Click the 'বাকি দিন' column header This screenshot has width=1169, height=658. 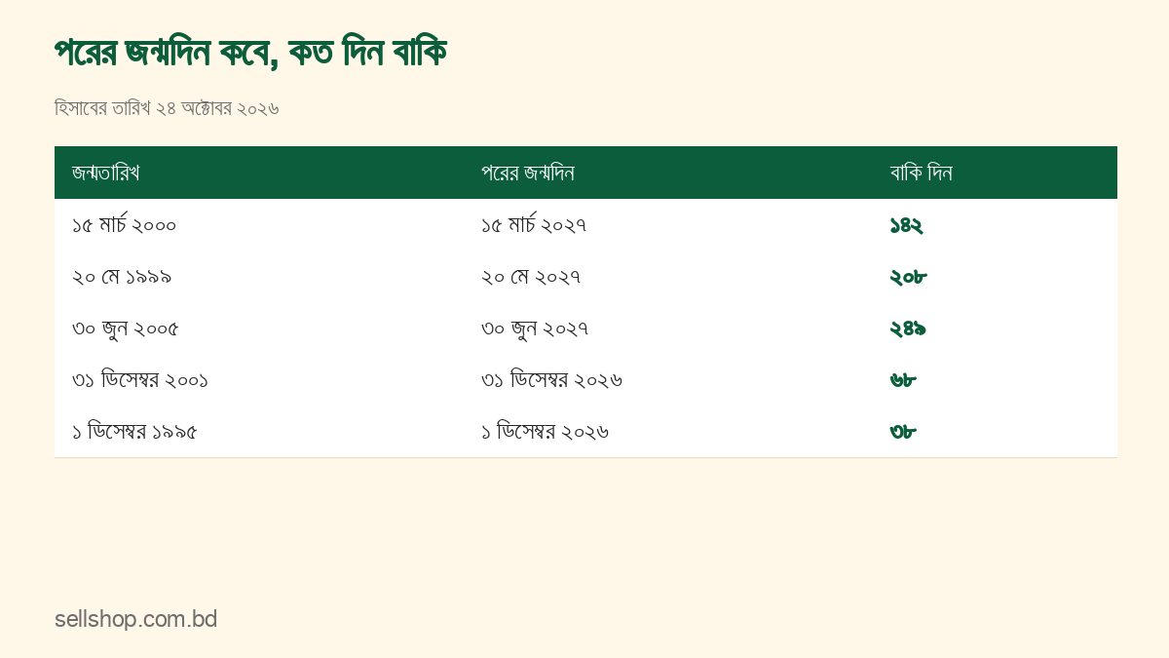coord(921,173)
